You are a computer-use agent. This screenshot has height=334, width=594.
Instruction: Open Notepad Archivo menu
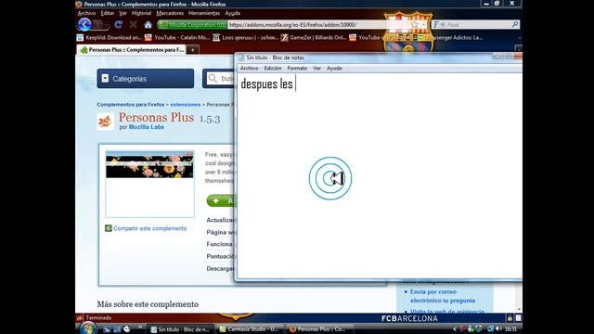249,68
